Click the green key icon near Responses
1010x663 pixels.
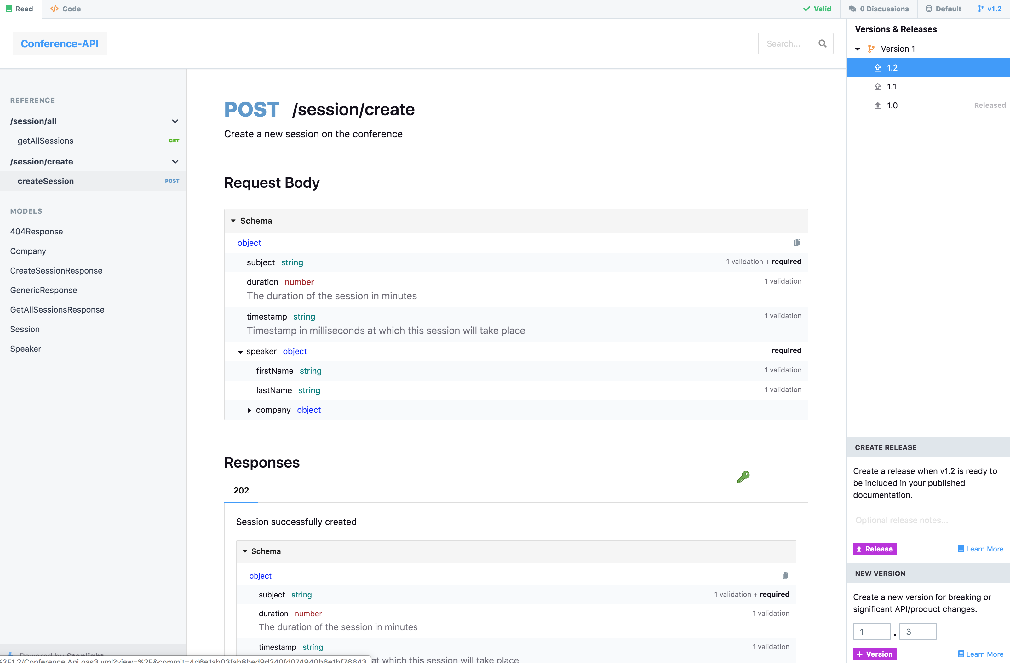[743, 477]
